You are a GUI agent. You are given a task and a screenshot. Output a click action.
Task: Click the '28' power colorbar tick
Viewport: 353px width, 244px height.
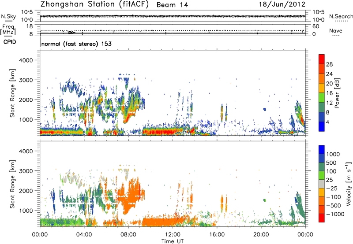(329, 64)
